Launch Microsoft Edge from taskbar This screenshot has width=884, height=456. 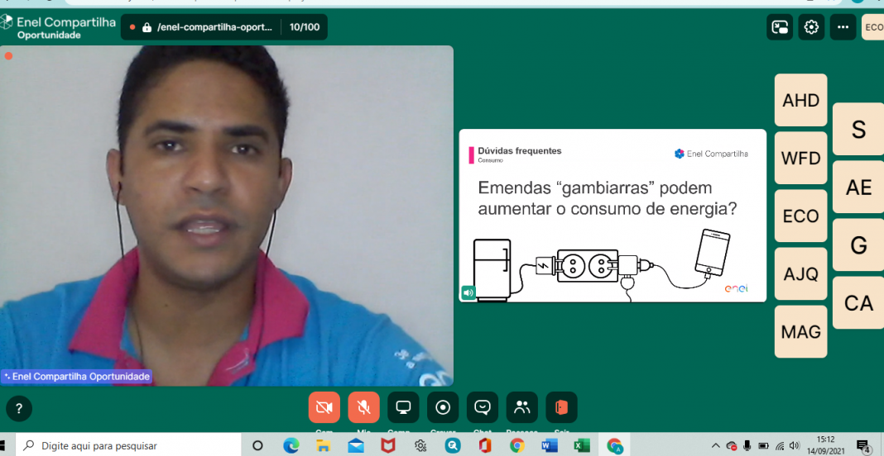tap(291, 446)
